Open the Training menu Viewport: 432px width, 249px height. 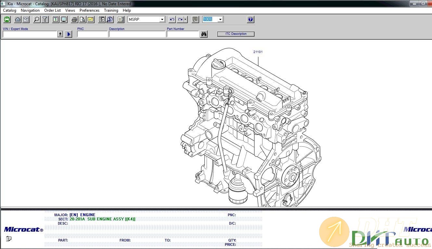(111, 10)
